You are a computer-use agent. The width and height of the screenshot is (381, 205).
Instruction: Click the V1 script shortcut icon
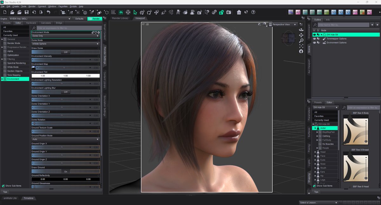[334, 12]
